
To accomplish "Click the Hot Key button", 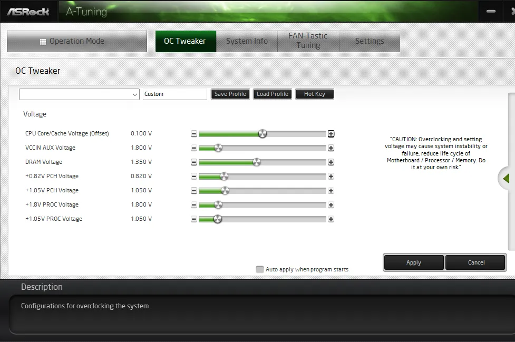I will (x=314, y=94).
